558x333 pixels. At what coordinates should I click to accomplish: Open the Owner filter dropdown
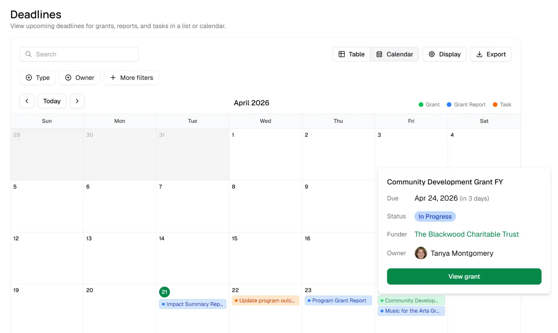(x=80, y=78)
